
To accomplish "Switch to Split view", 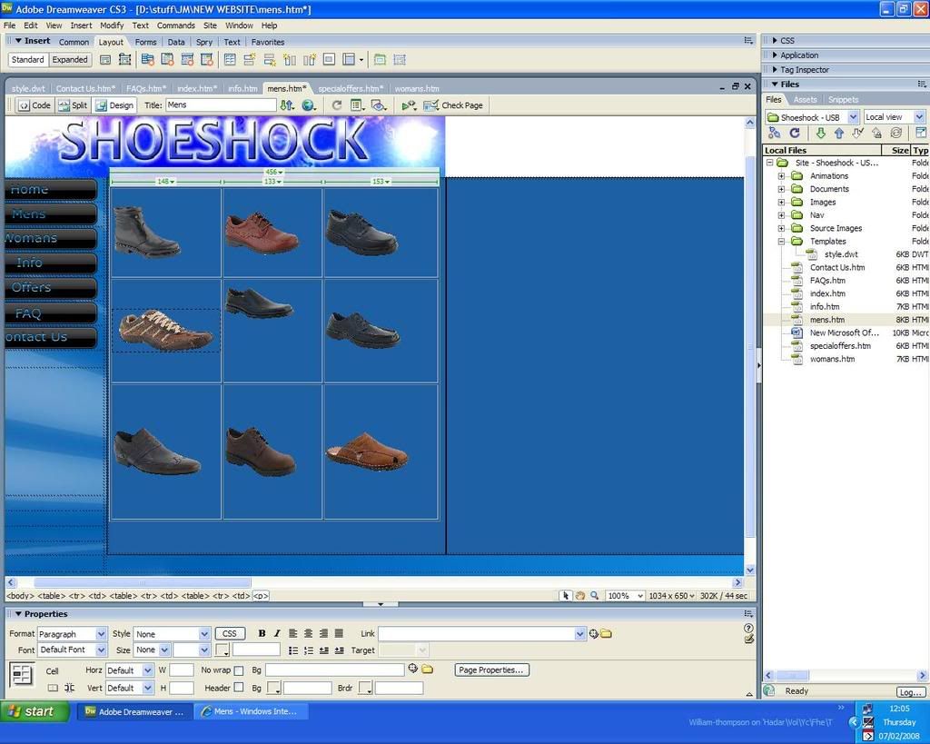I will (73, 105).
